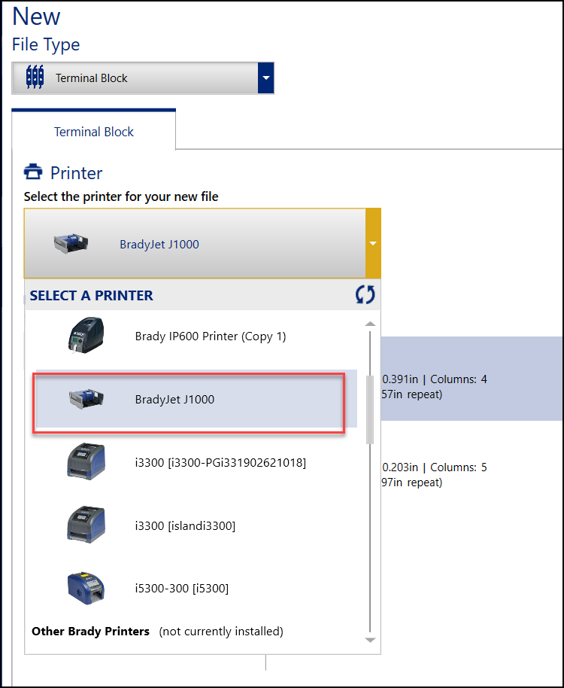This screenshot has width=564, height=688.
Task: Click the printer icon beside Printer heading
Action: tap(33, 172)
